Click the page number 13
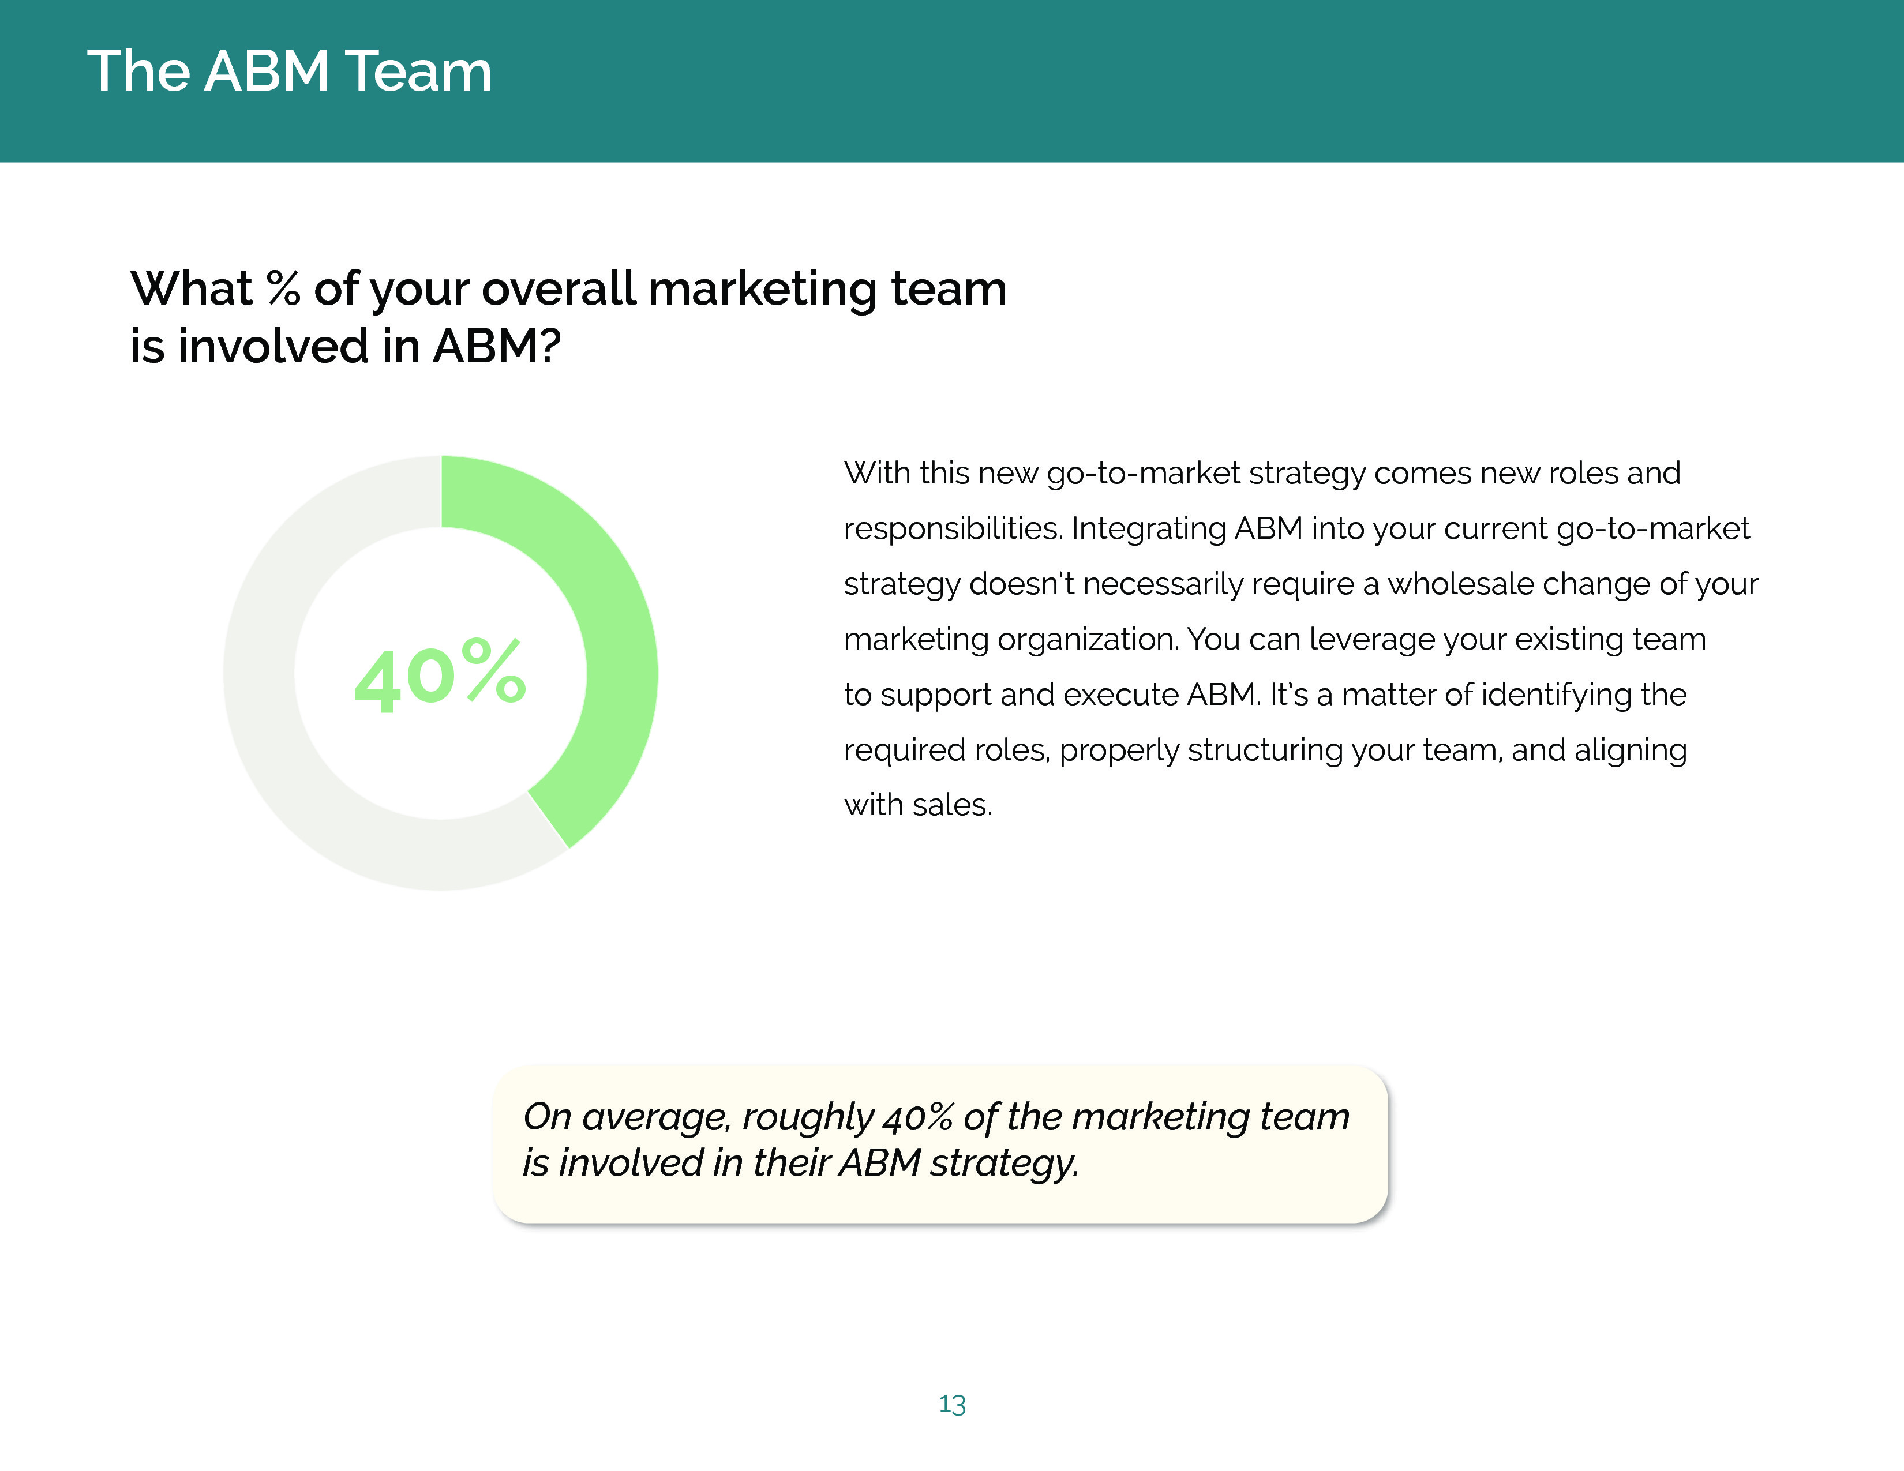The image size is (1904, 1471). coord(952,1405)
